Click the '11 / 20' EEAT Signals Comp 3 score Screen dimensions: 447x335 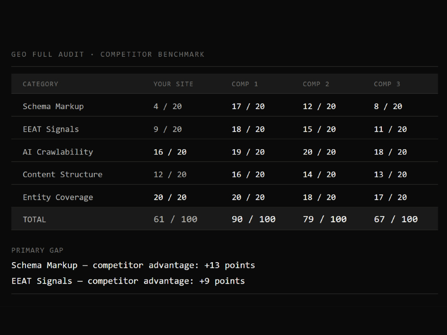[x=390, y=130]
